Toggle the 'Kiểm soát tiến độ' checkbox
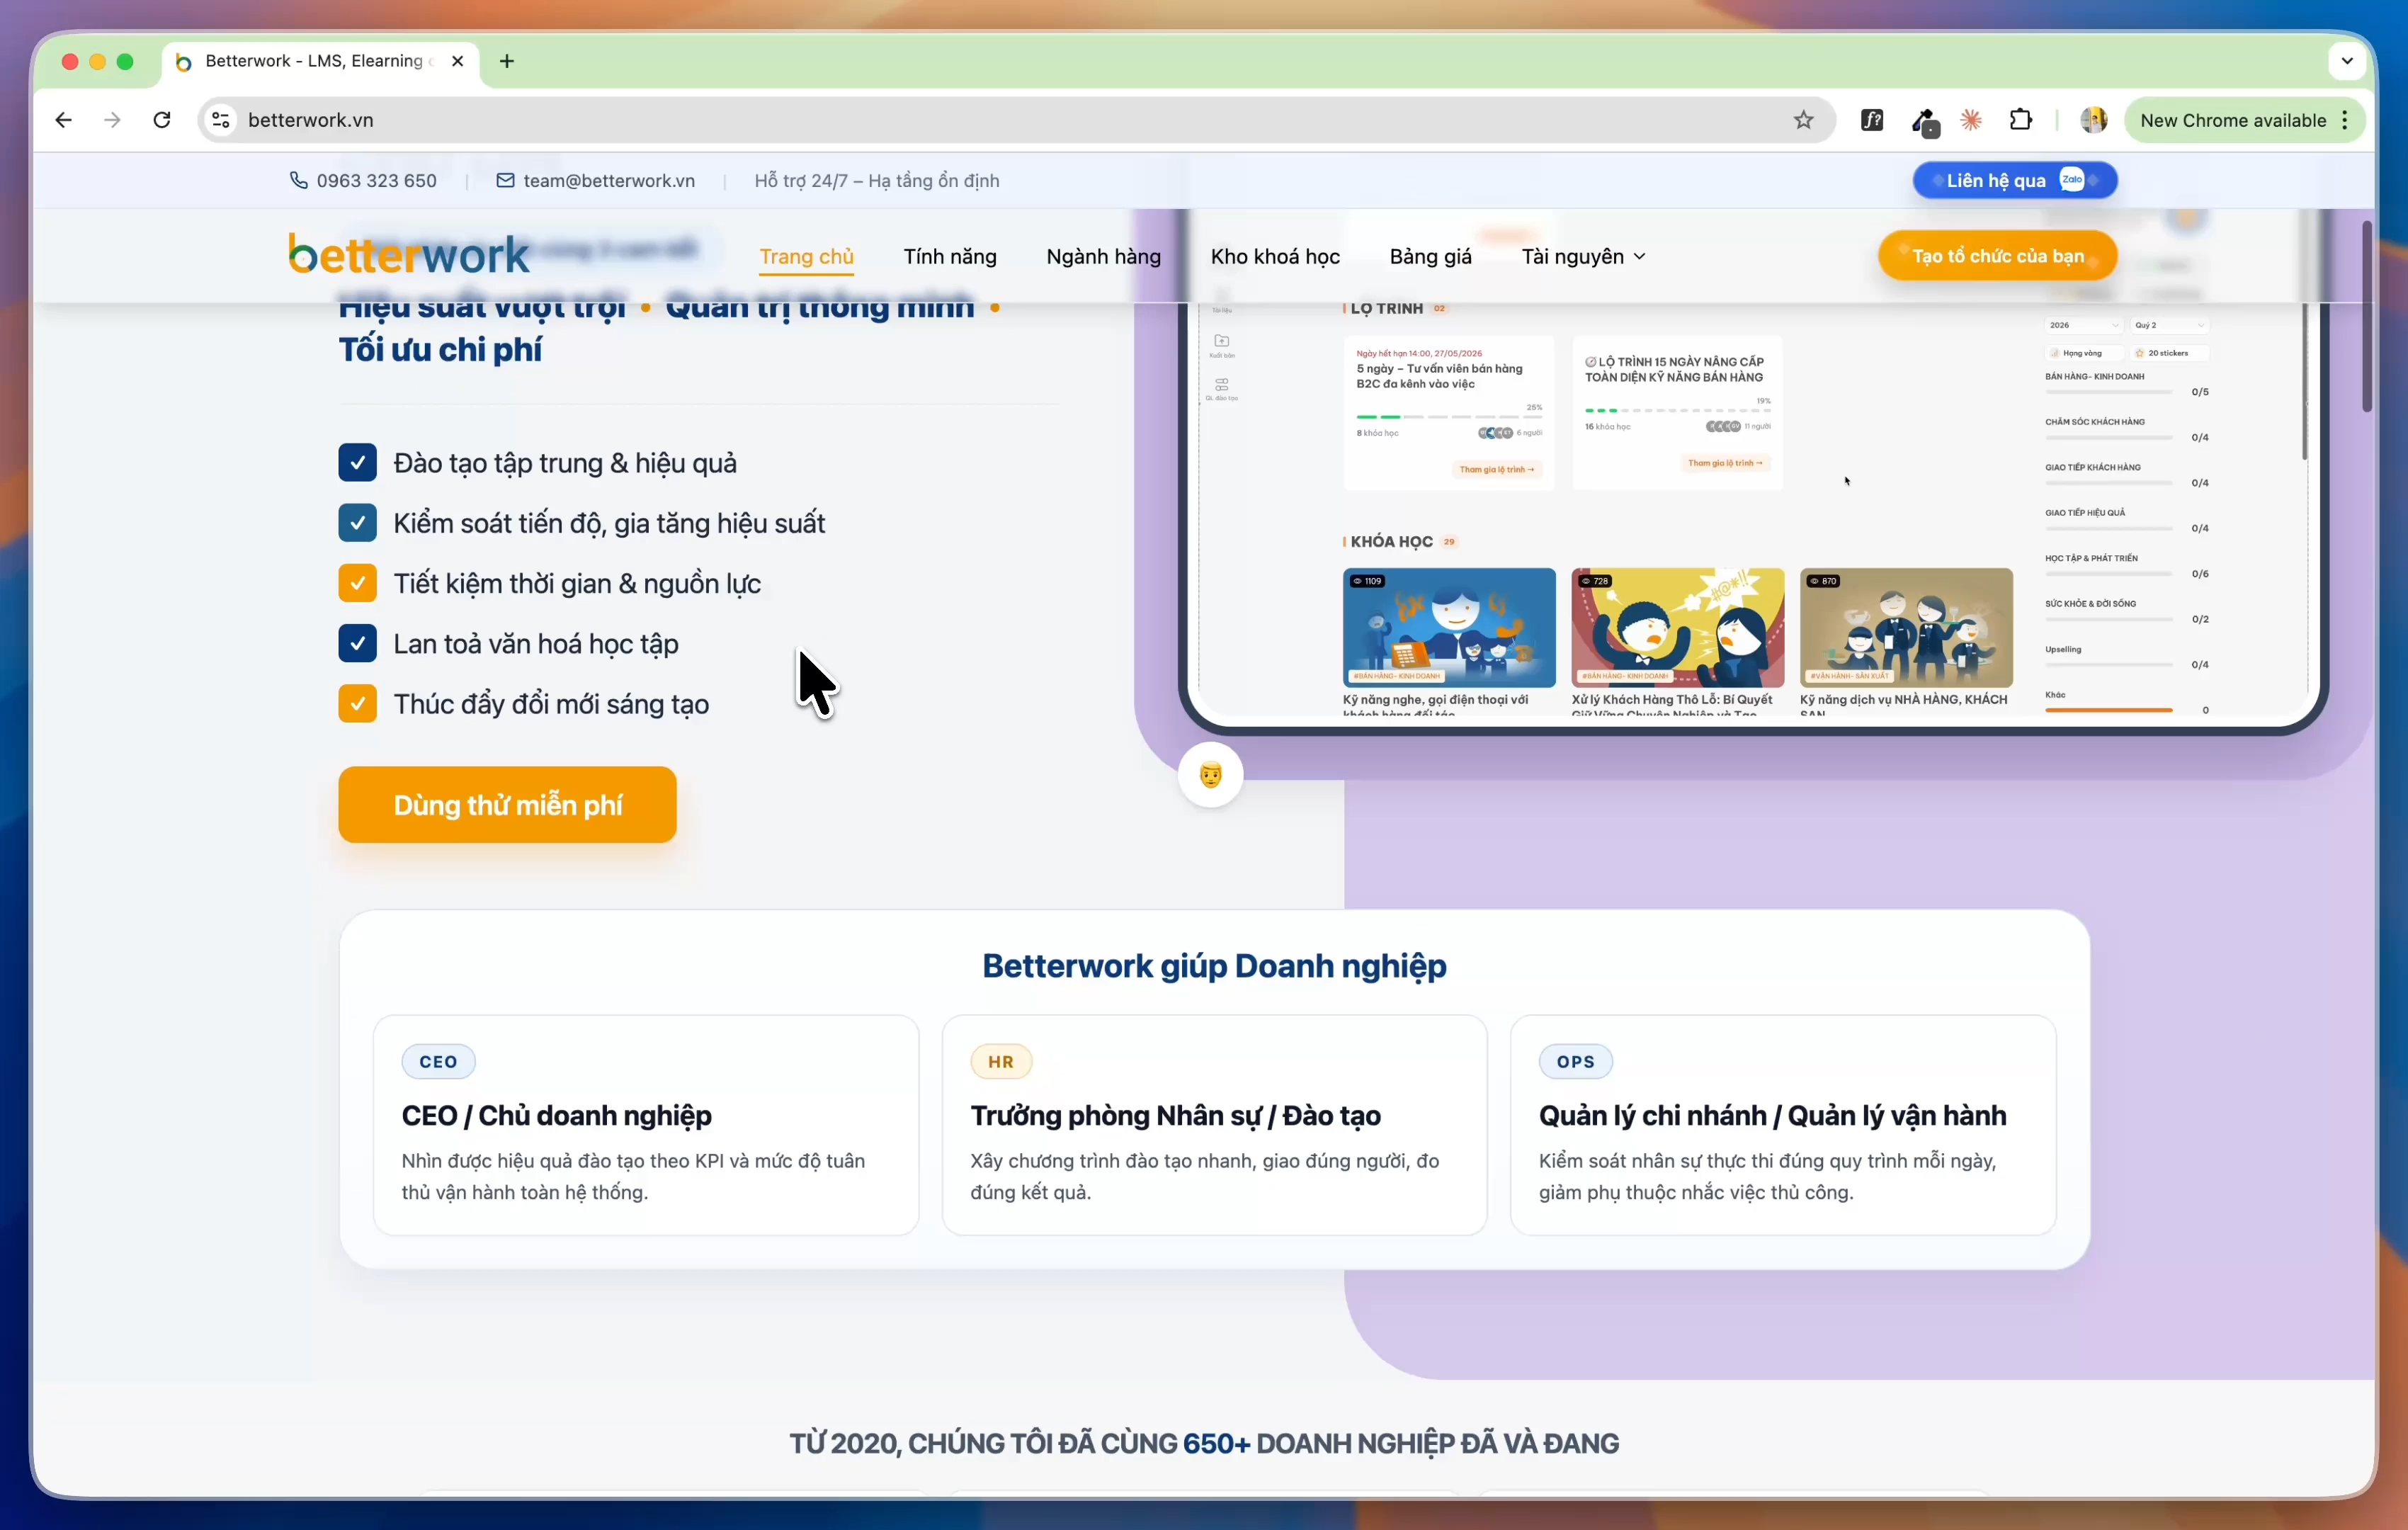 (357, 523)
